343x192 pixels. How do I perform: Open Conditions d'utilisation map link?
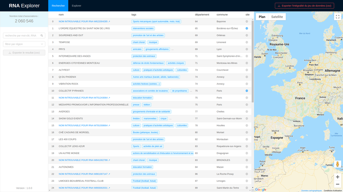[x=333, y=191]
